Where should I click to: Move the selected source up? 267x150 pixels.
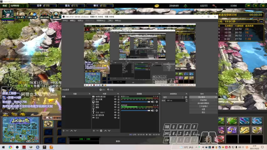point(105,131)
